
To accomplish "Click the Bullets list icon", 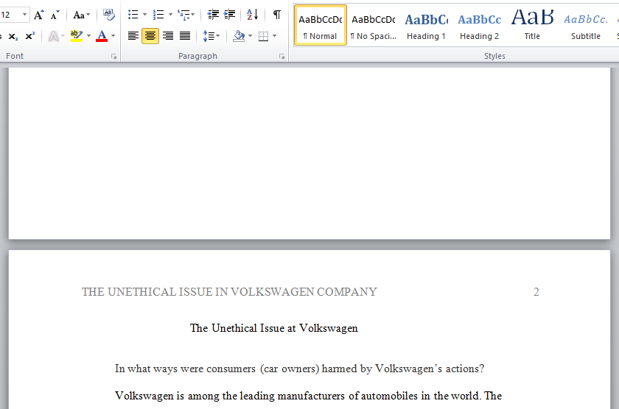I will point(133,15).
